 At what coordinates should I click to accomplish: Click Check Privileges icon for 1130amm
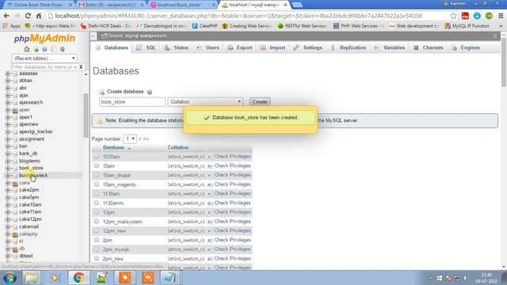(x=209, y=203)
